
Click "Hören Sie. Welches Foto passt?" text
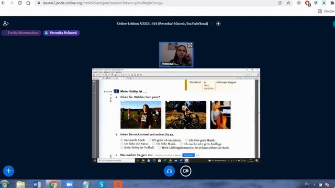coord(140,97)
